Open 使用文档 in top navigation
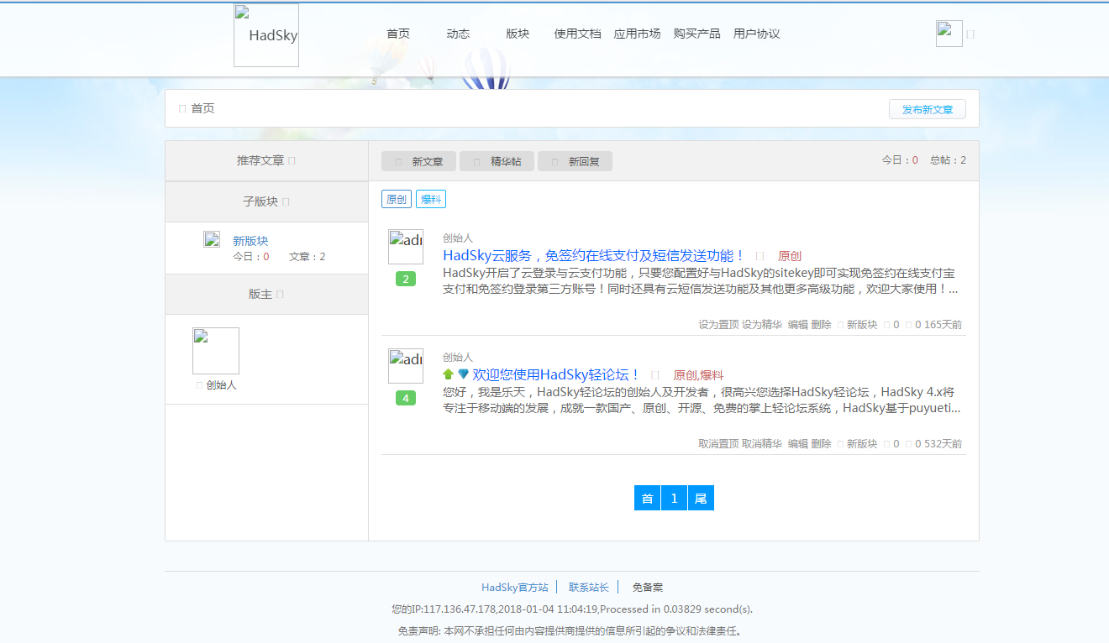This screenshot has height=643, width=1109. [x=577, y=34]
